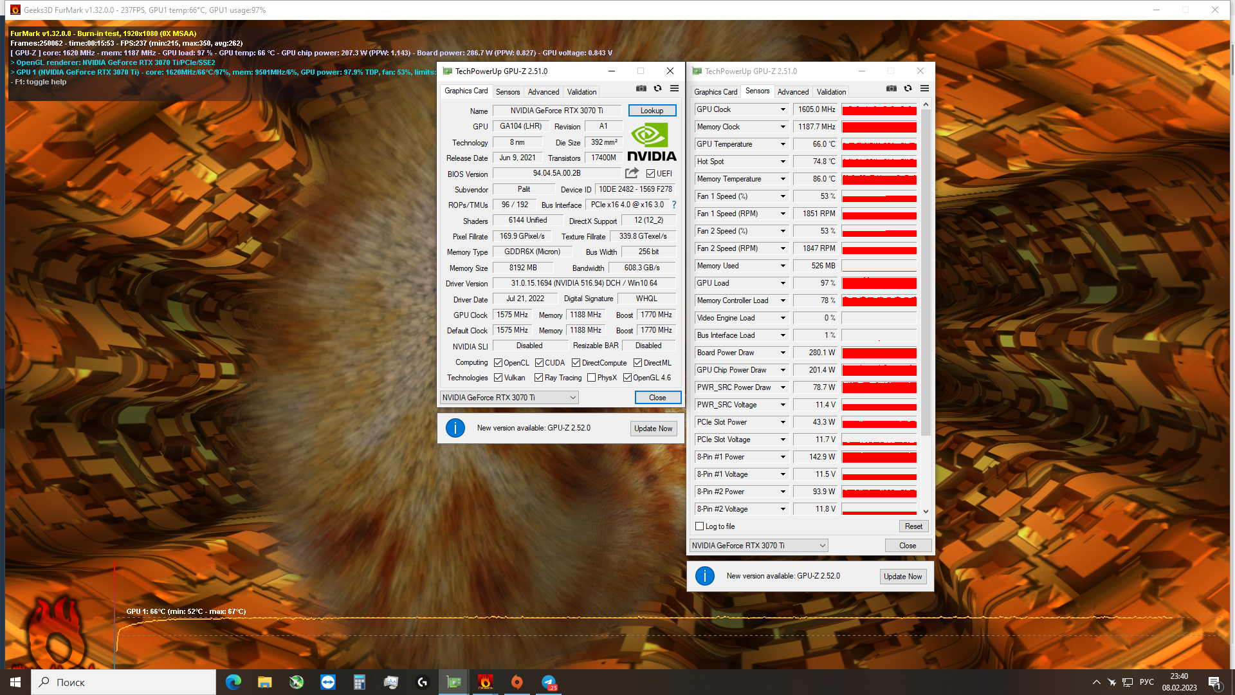Click the GPU Load red history graph
This screenshot has height=695, width=1235.
879,283
